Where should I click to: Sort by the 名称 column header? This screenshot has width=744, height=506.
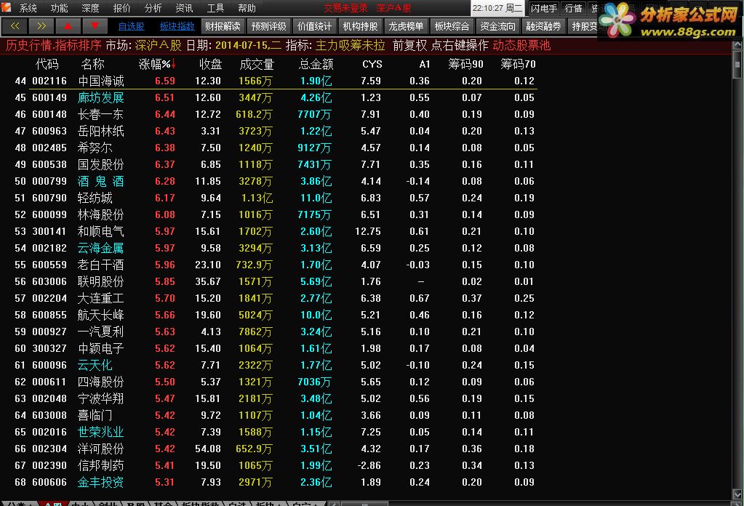tap(92, 64)
